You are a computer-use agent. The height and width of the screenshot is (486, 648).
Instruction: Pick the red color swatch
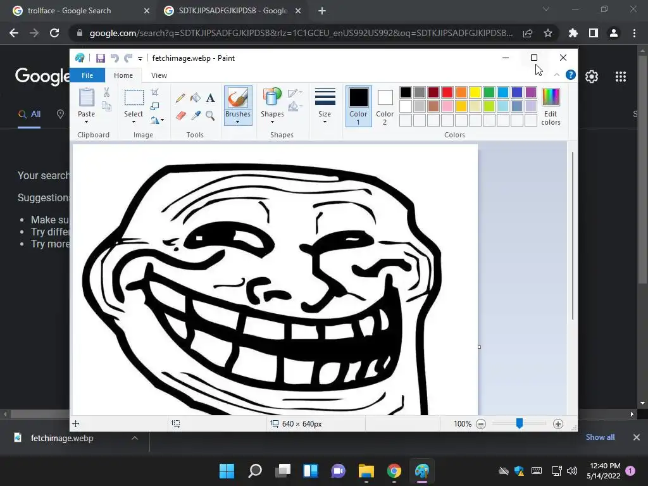point(447,92)
